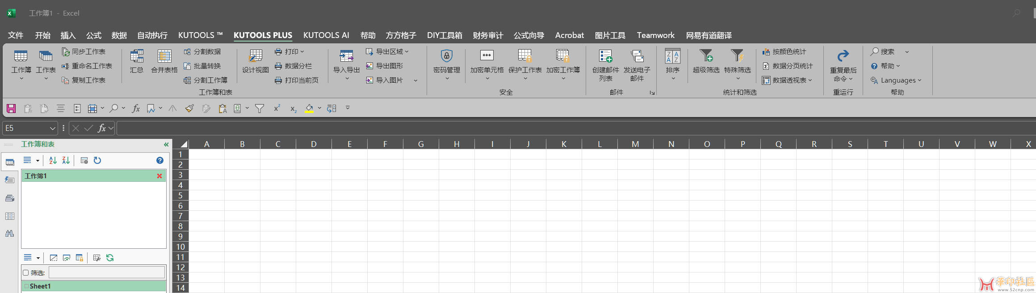The height and width of the screenshot is (293, 1036).
Task: Toggle the 筛选 checkbox in navigation pane
Action: click(26, 273)
